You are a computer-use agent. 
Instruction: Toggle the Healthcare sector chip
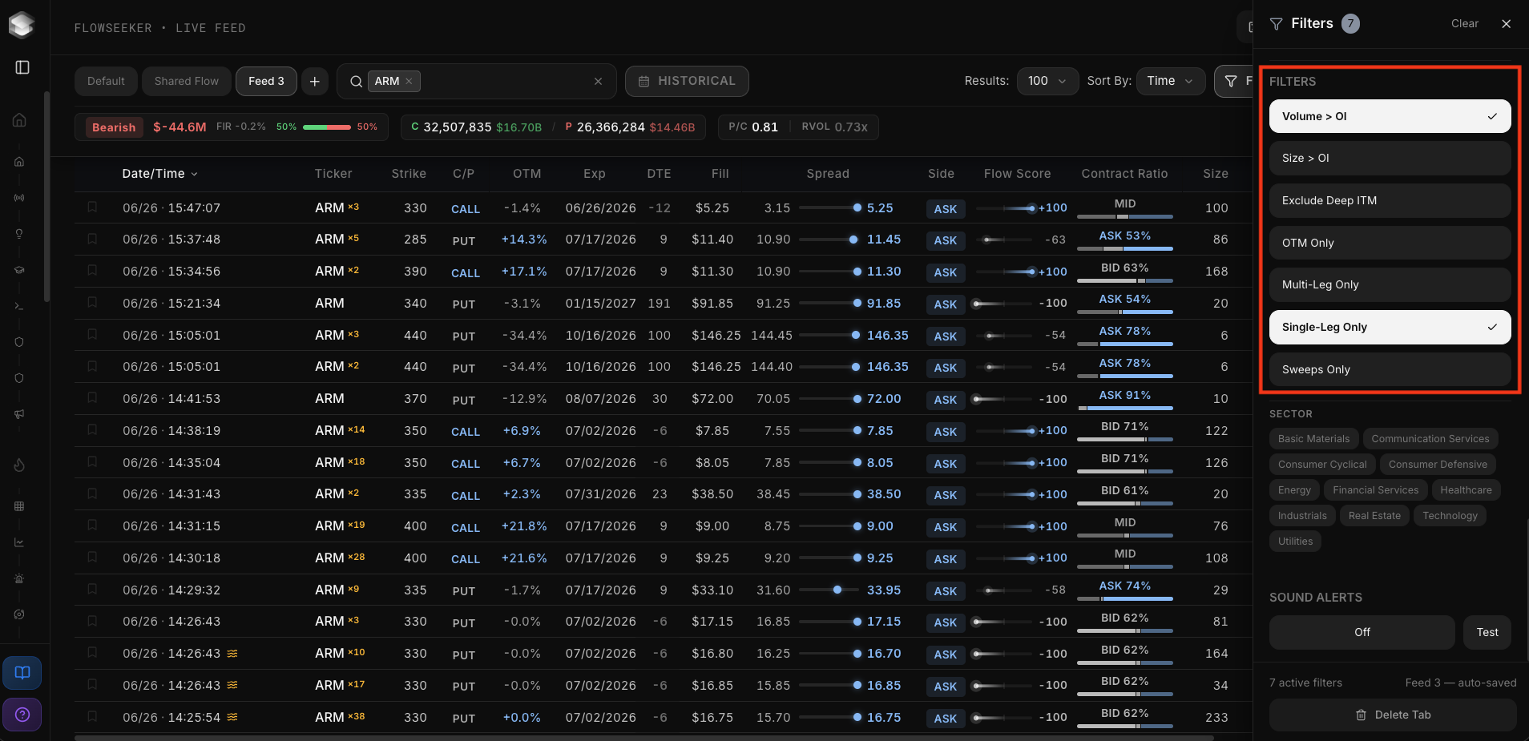click(1466, 490)
